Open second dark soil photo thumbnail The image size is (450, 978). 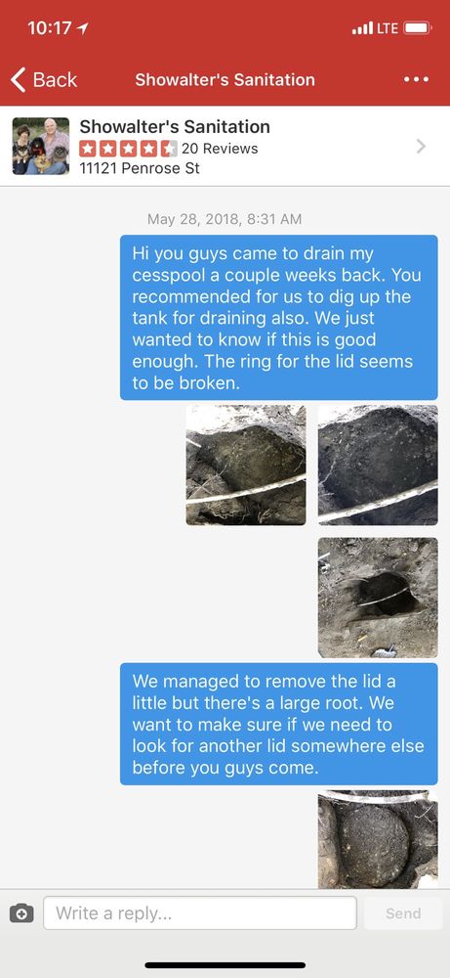(378, 465)
